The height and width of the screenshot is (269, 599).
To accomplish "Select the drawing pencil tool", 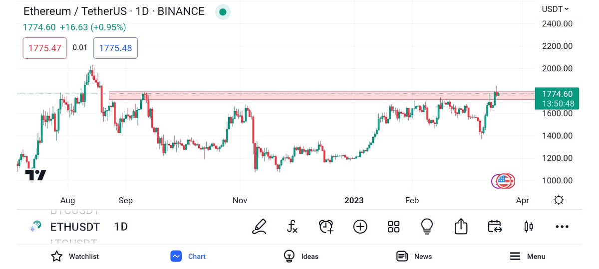I will (x=259, y=227).
